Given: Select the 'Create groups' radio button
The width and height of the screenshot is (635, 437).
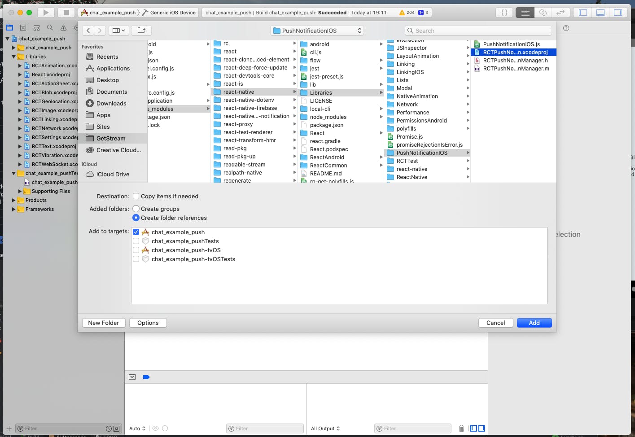Looking at the screenshot, I should (x=136, y=209).
